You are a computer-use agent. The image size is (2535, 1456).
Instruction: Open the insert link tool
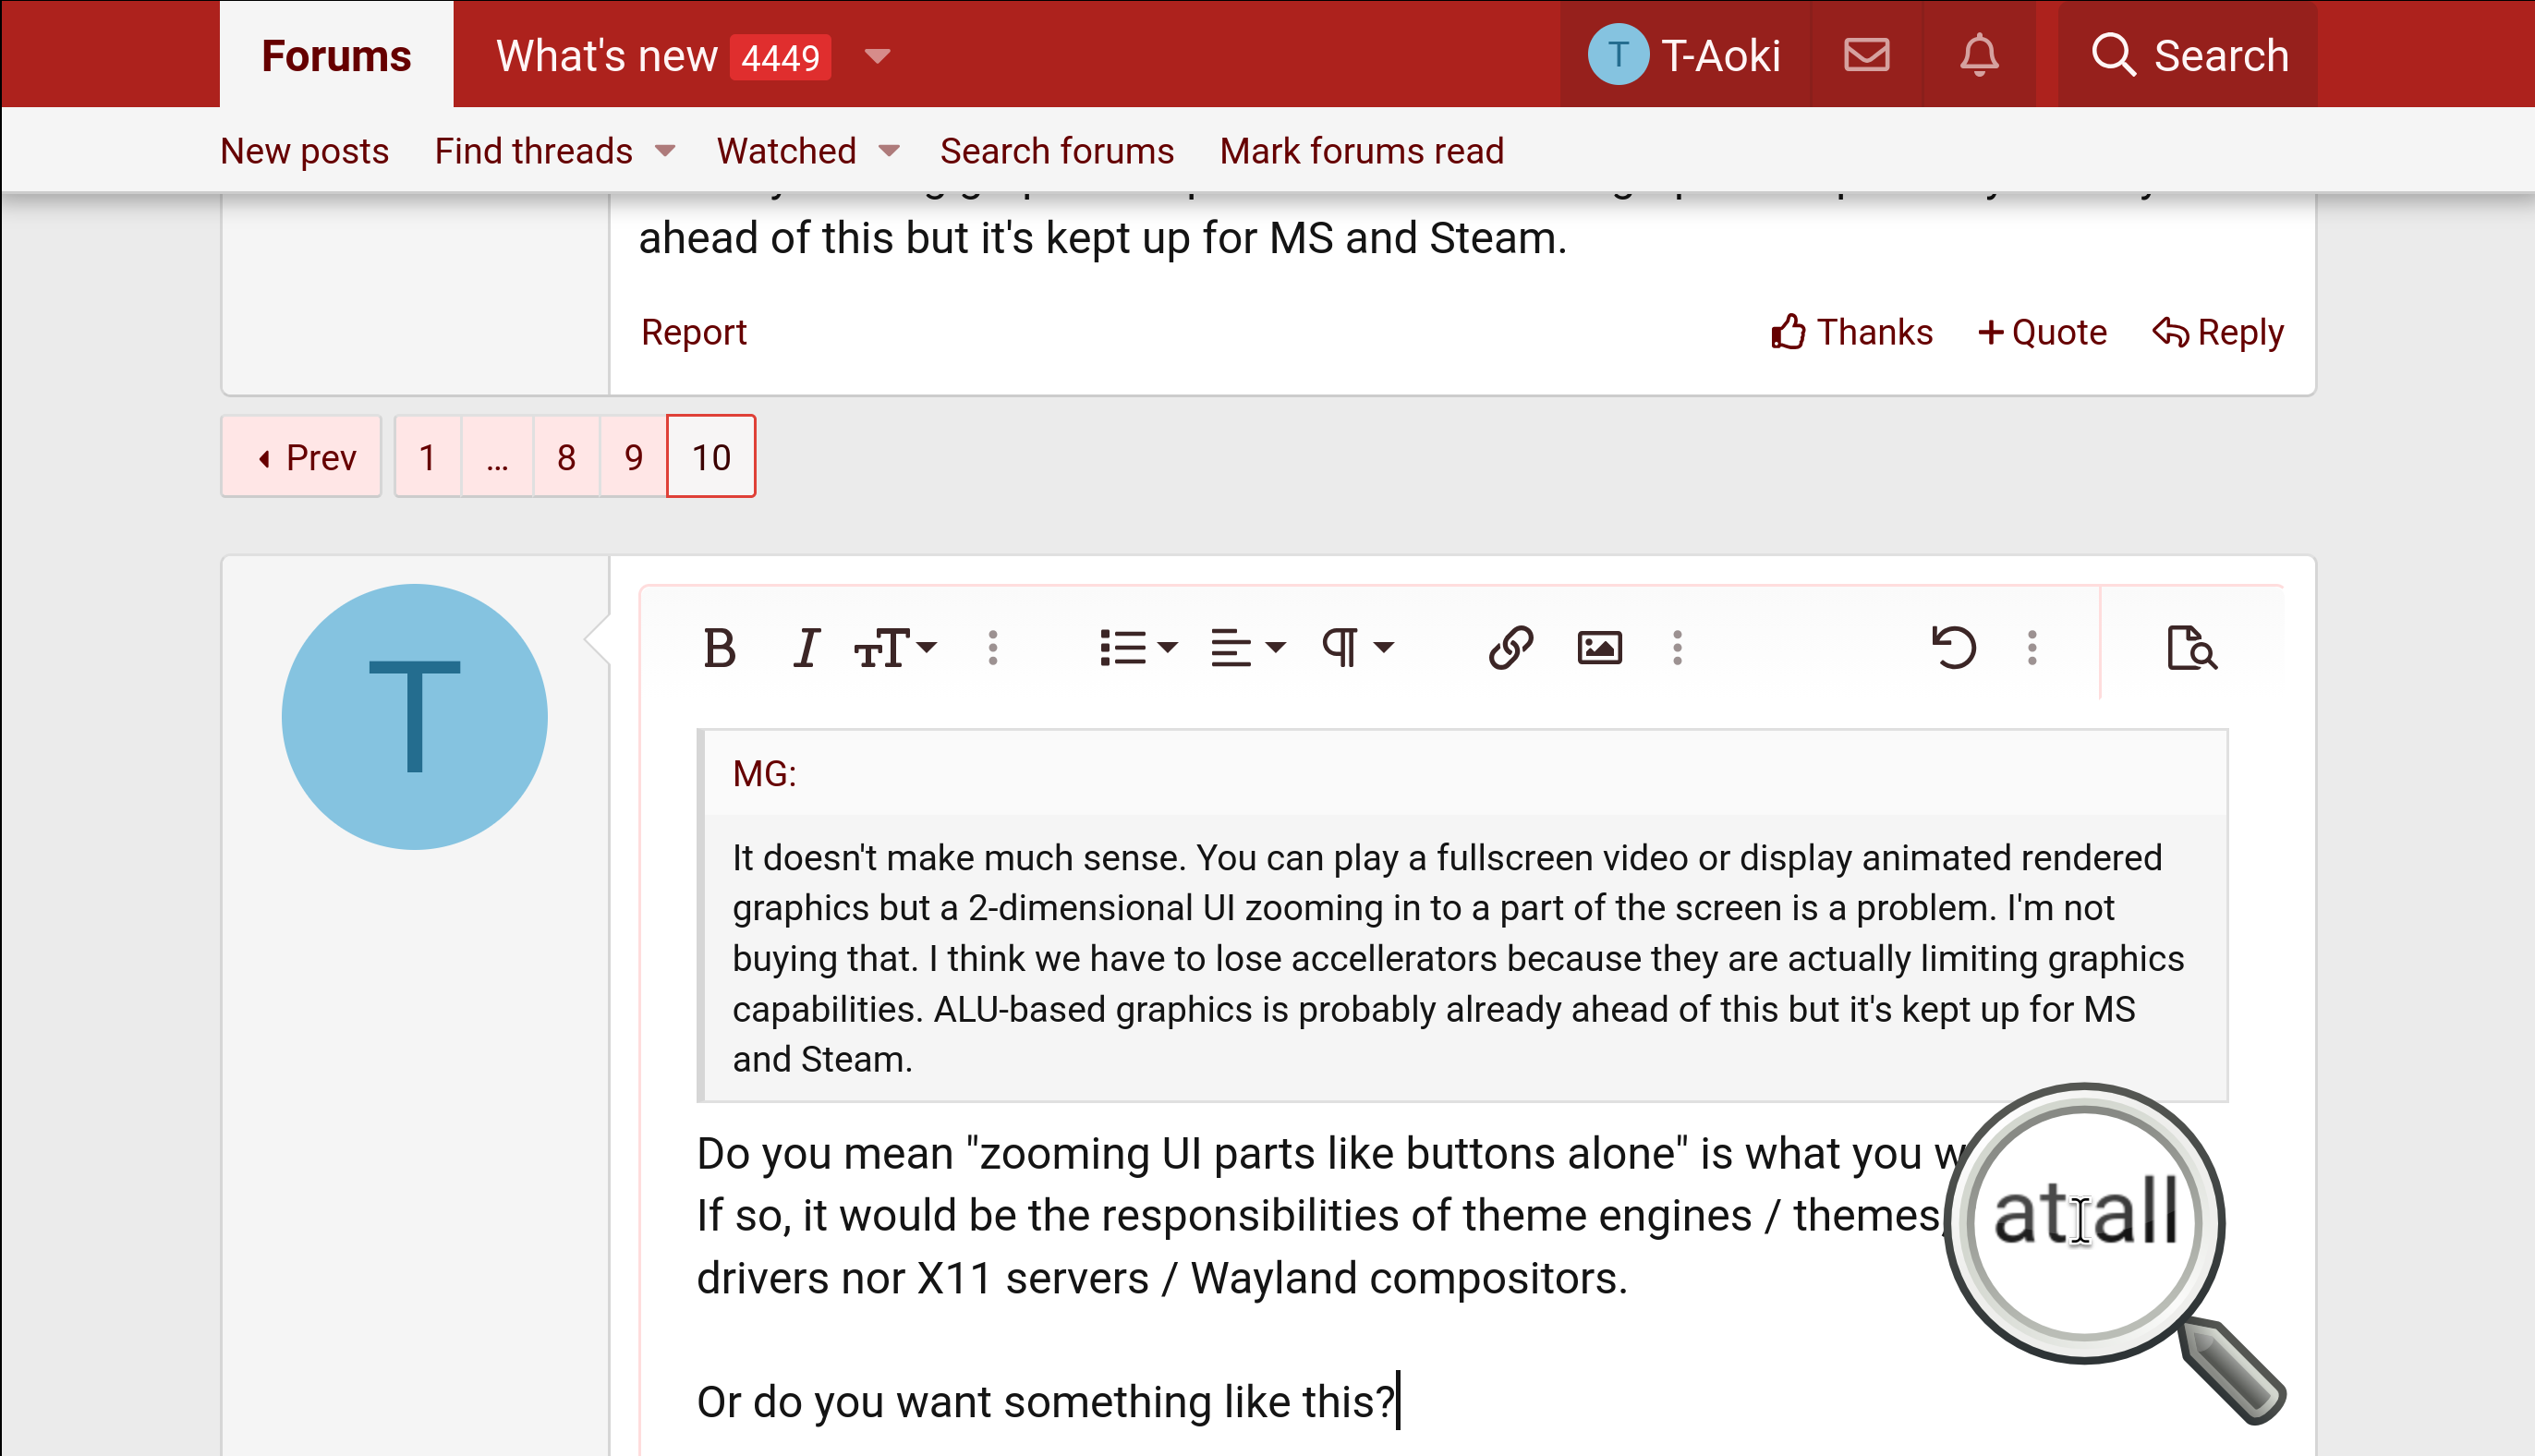(x=1510, y=648)
